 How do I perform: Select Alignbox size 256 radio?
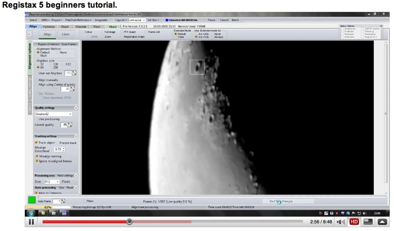pyautogui.click(x=51, y=67)
